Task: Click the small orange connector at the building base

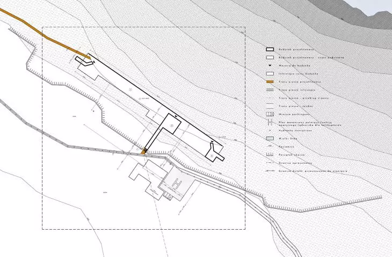Action: point(143,152)
